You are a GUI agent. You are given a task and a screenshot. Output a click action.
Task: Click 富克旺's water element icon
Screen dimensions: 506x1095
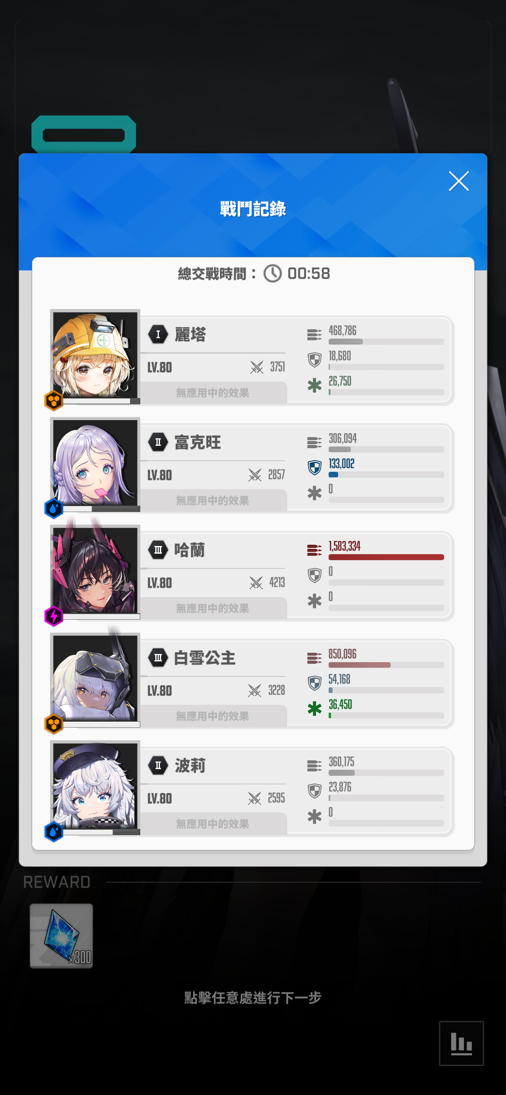[x=54, y=508]
